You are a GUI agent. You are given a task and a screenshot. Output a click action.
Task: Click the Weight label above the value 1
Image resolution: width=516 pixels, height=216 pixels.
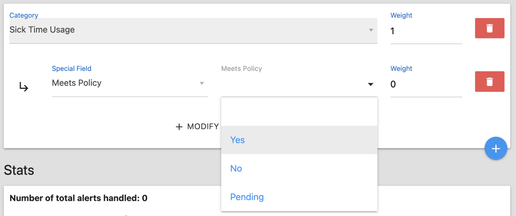click(401, 15)
